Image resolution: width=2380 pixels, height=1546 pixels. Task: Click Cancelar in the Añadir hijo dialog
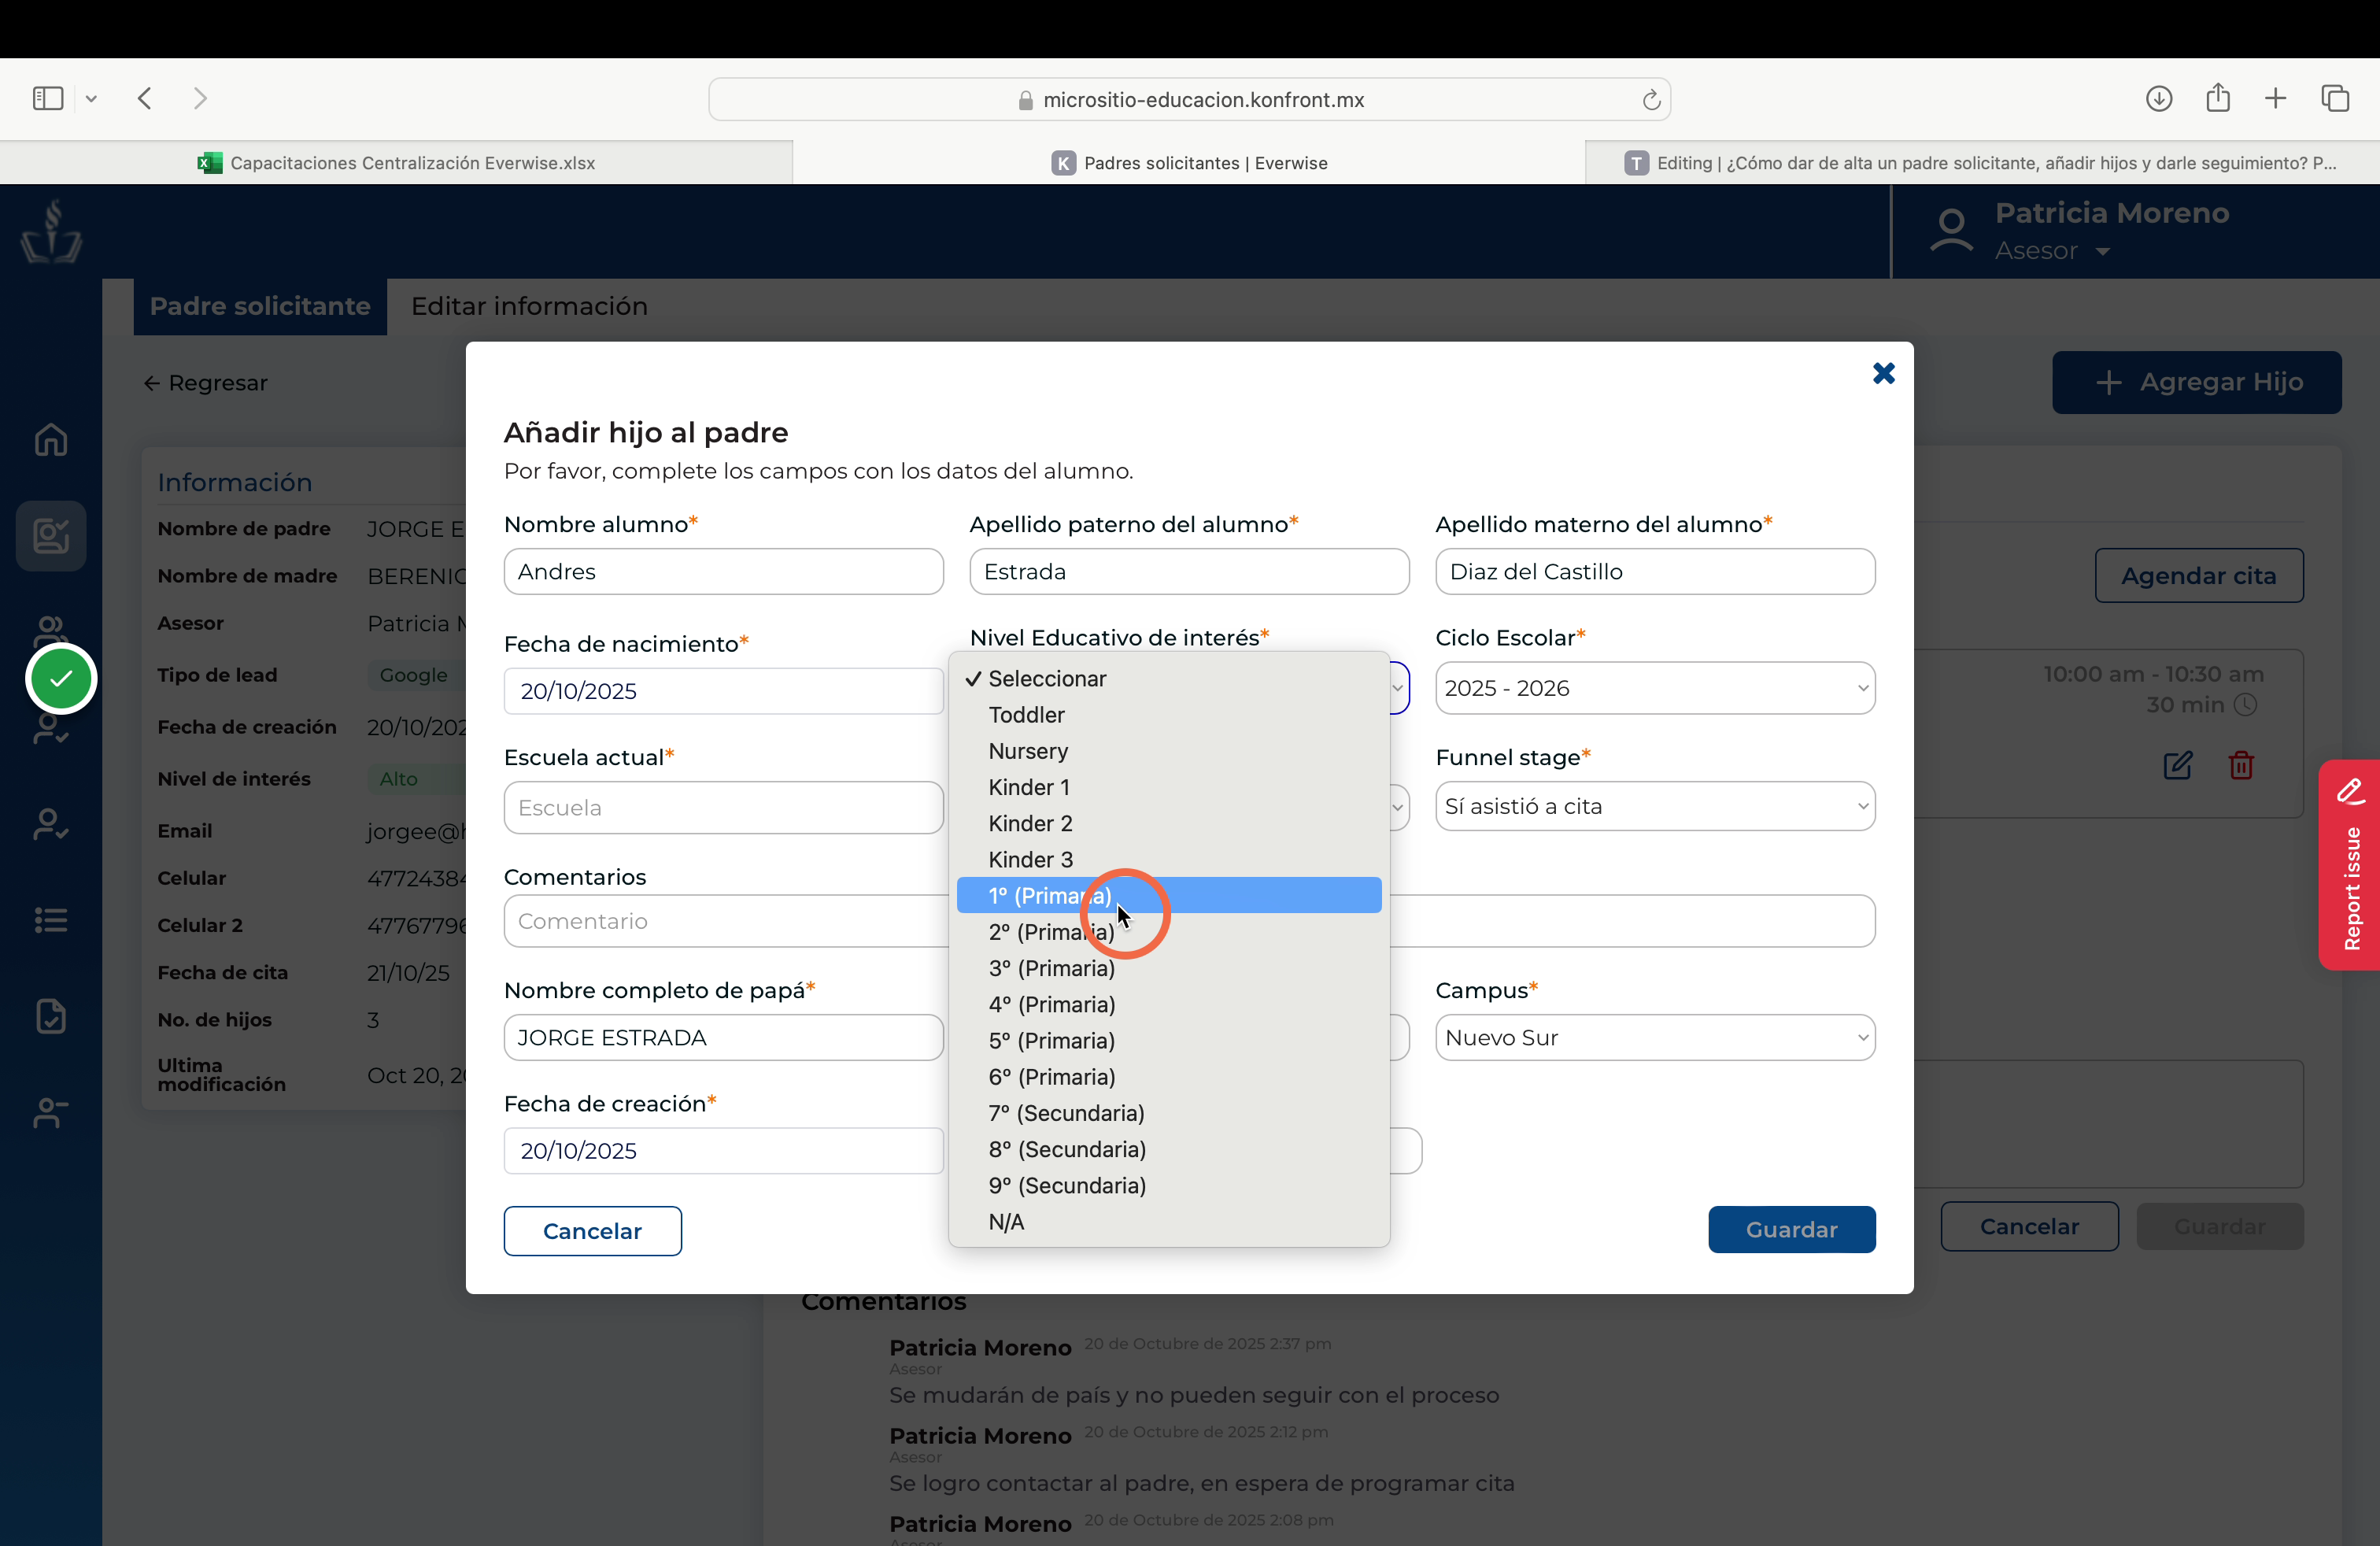coord(592,1231)
